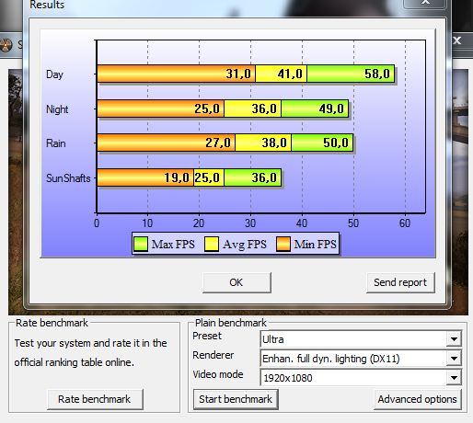Click the Rain row label
The width and height of the screenshot is (473, 423).
tap(56, 143)
